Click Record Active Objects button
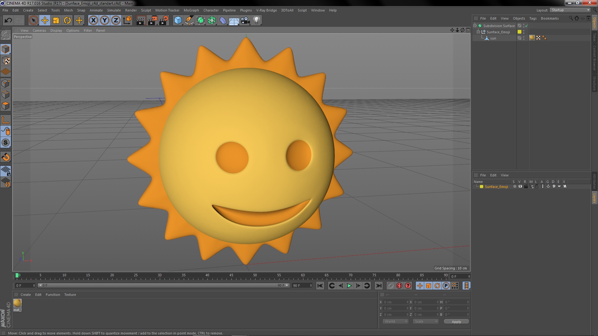Viewport: 598px width, 336px height. [390, 286]
